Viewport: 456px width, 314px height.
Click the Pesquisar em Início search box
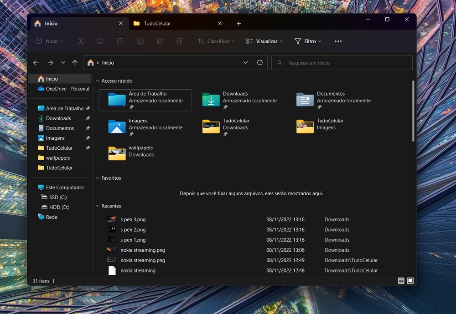pos(342,63)
